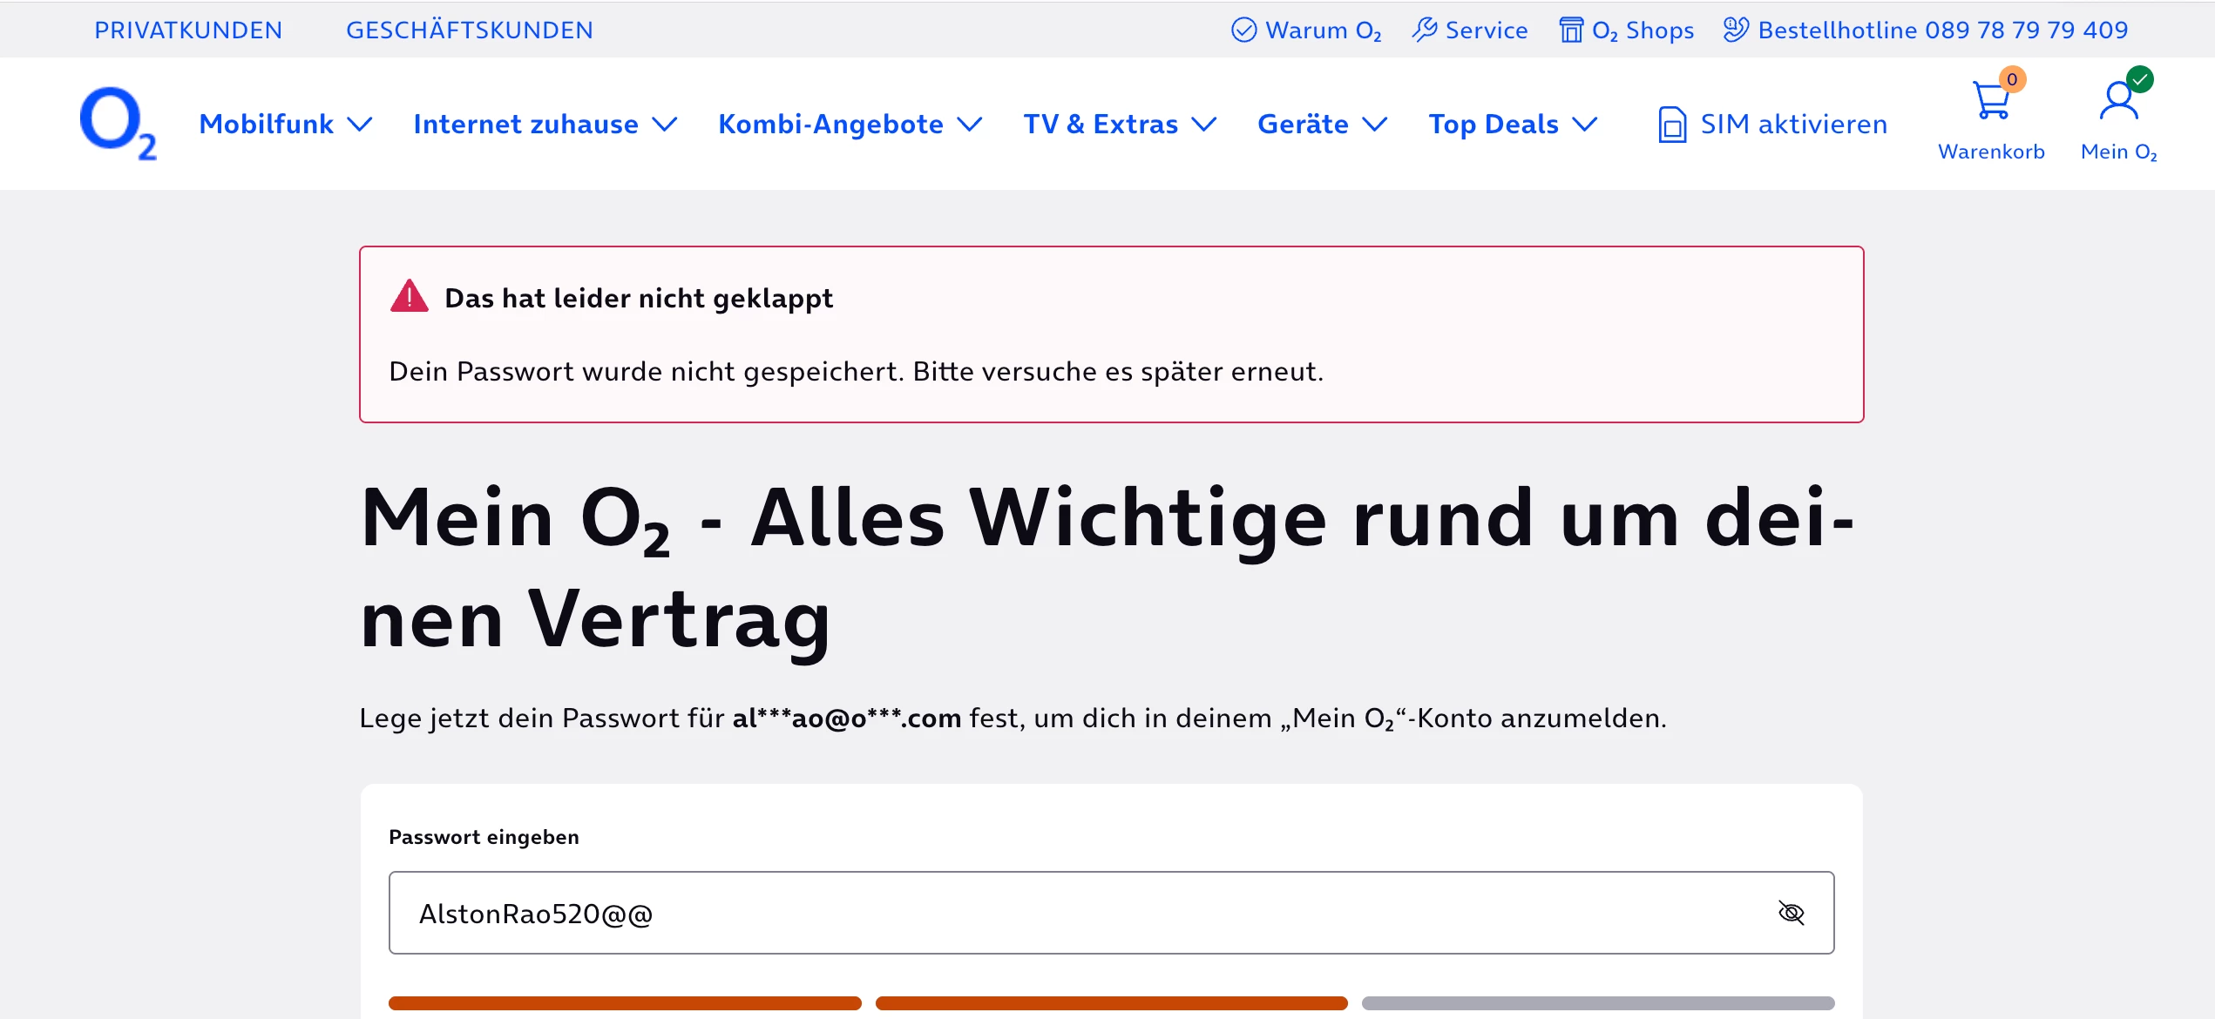The height and width of the screenshot is (1019, 2215).
Task: Click the Mein O2 label under profile
Action: pos(2119,152)
